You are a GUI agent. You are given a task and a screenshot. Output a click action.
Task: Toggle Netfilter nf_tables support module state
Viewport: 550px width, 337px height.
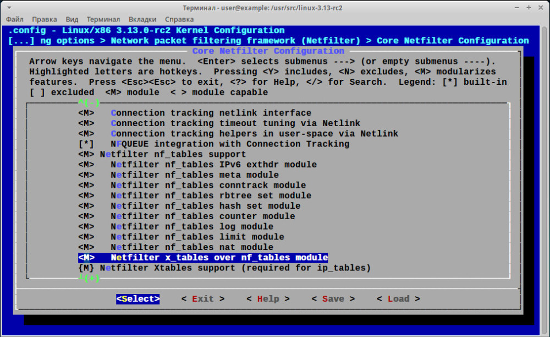point(86,154)
